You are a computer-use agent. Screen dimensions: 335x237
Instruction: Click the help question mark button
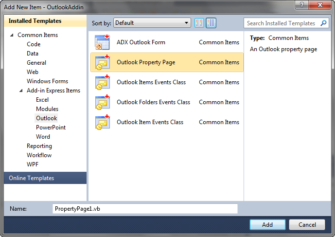301,5
